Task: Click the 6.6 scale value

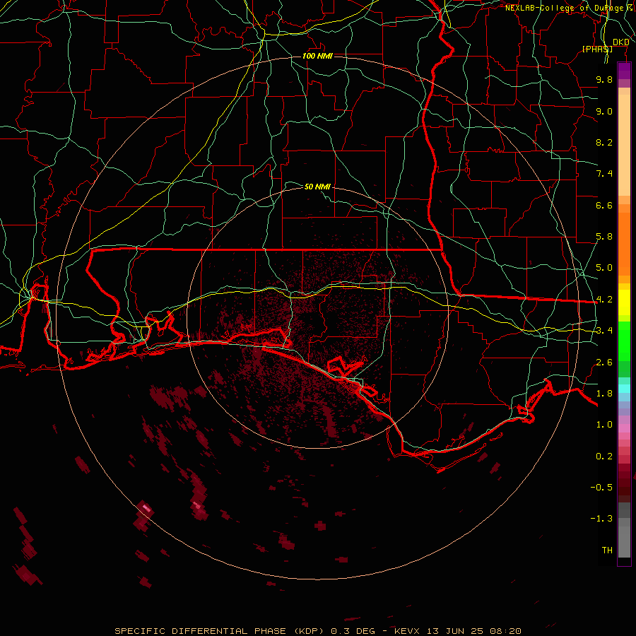Action: click(604, 205)
